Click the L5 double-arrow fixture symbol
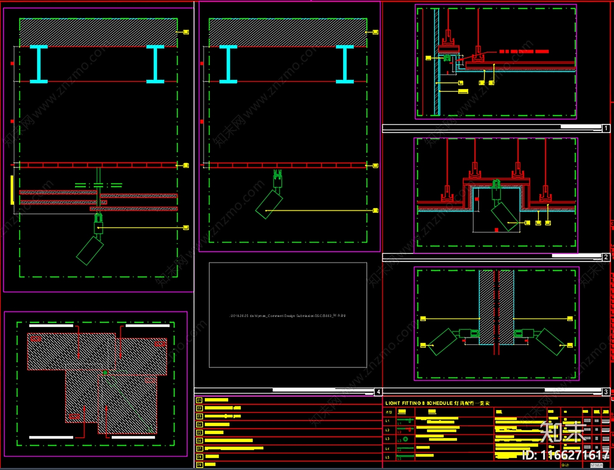Image resolution: width=614 pixels, height=470 pixels. 405,457
